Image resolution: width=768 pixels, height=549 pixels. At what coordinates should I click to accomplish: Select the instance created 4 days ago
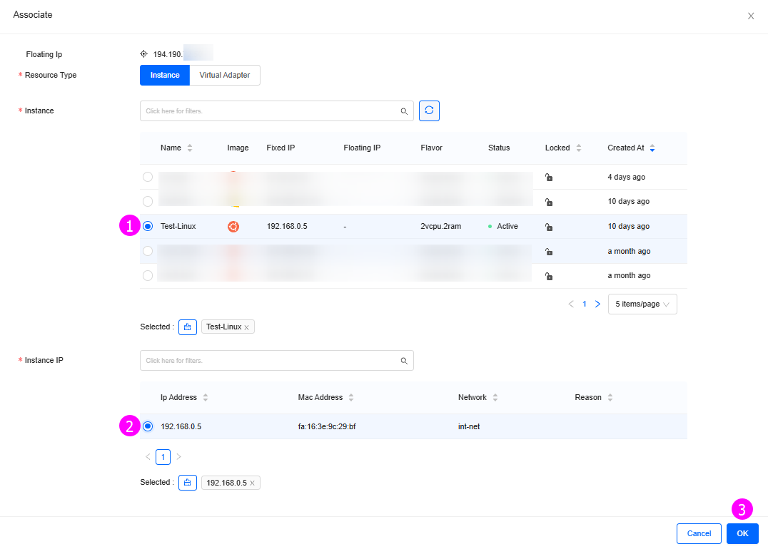[148, 177]
